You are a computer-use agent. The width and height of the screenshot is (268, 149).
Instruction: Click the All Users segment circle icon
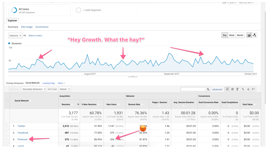point(14,10)
